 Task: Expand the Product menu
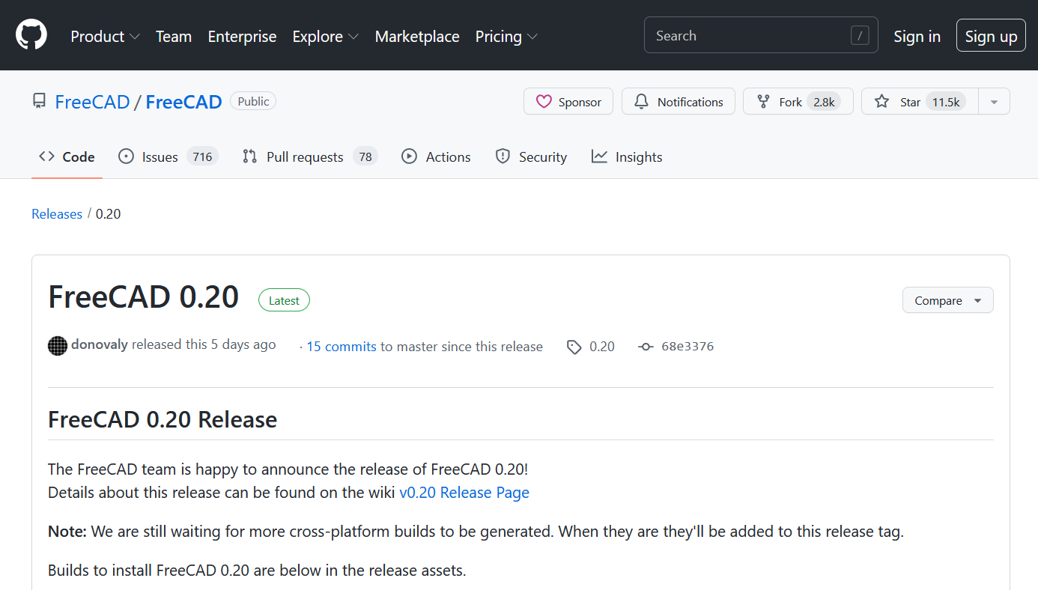105,36
